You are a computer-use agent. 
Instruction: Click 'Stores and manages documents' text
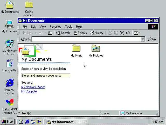(x=41, y=76)
